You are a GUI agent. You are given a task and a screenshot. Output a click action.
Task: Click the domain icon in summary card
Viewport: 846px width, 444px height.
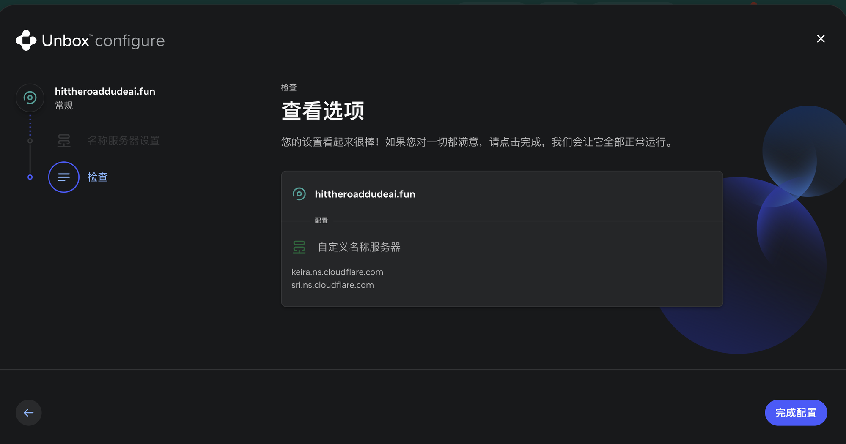299,194
